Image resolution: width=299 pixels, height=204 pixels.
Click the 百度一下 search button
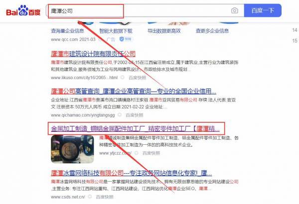coord(263,10)
